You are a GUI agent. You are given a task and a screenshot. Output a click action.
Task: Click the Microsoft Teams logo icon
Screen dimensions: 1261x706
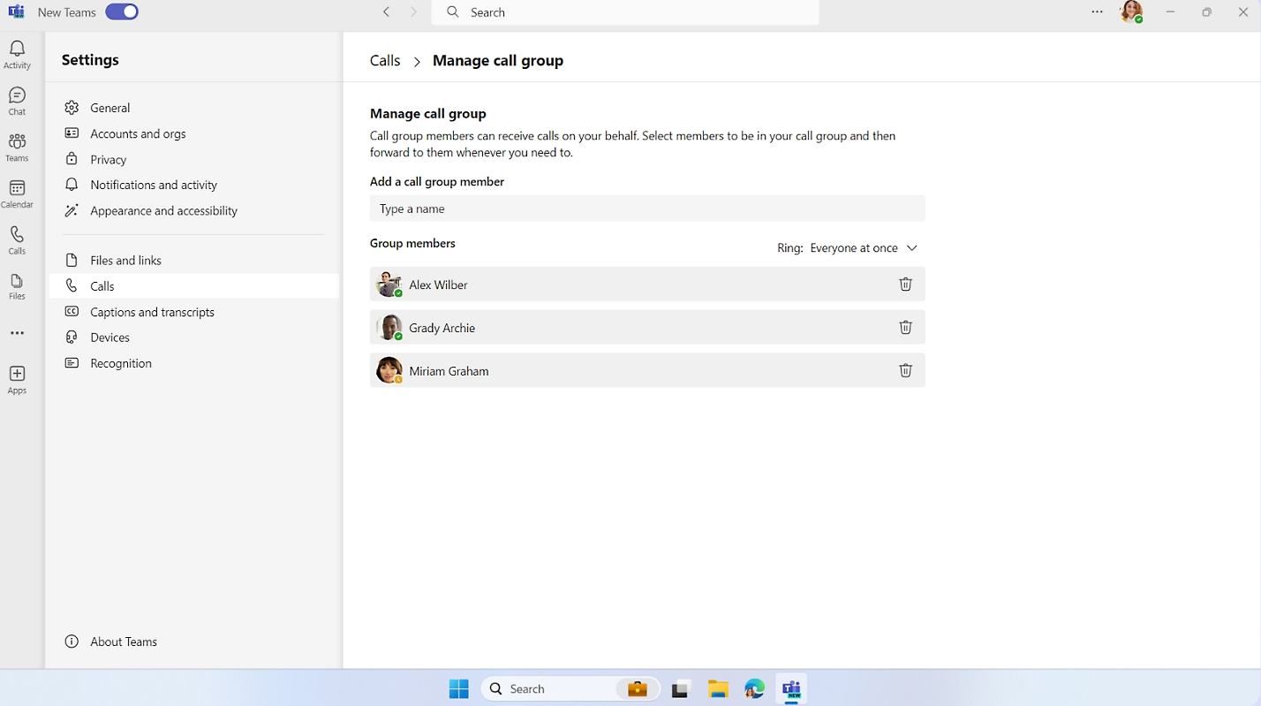point(16,12)
